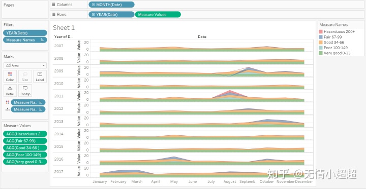Select the MONTH(Date) pill in Columns

click(x=111, y=5)
